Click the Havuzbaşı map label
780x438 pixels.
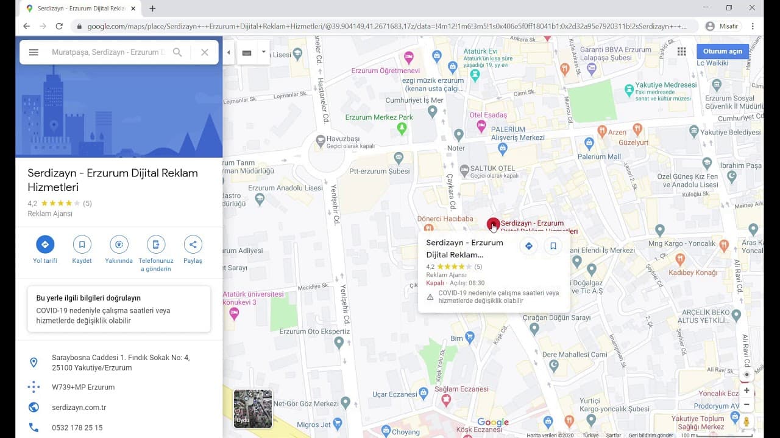pyautogui.click(x=343, y=139)
